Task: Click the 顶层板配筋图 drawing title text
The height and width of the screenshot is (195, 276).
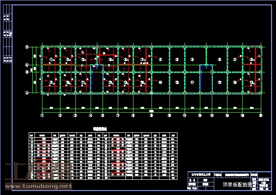Action: click(x=237, y=184)
